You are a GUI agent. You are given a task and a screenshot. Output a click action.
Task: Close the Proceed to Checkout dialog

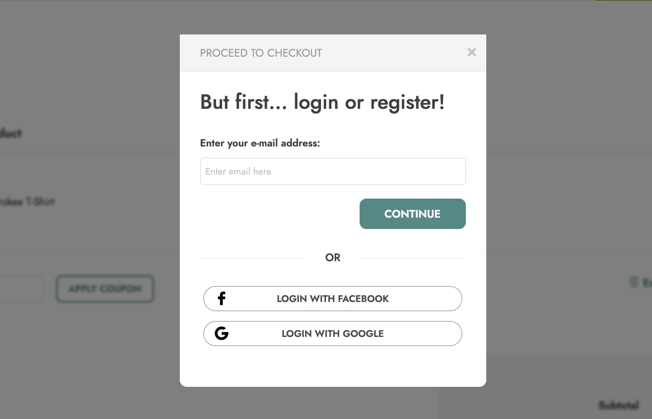tap(471, 52)
